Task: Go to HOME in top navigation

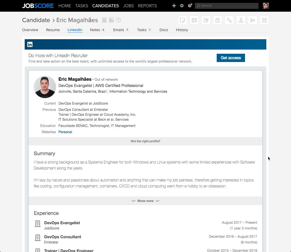Action: [65, 6]
